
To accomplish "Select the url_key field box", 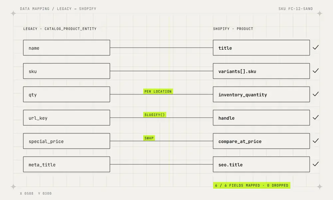I will (x=67, y=118).
